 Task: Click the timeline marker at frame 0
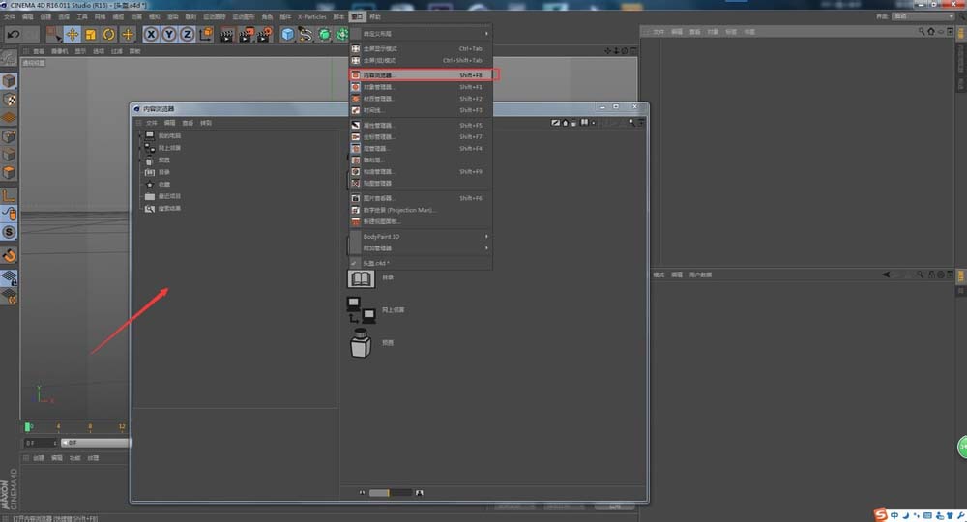27,426
